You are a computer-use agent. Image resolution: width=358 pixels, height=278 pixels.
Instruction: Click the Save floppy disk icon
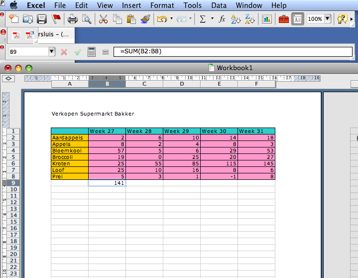pos(42,19)
